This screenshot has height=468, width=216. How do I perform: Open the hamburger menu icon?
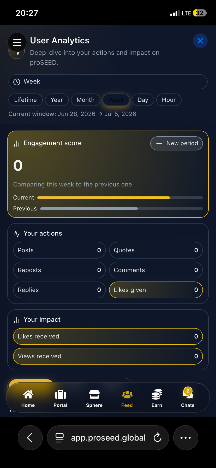[x=17, y=42]
